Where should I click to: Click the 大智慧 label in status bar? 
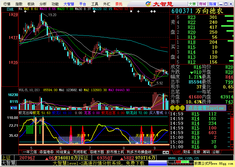[9, 163]
